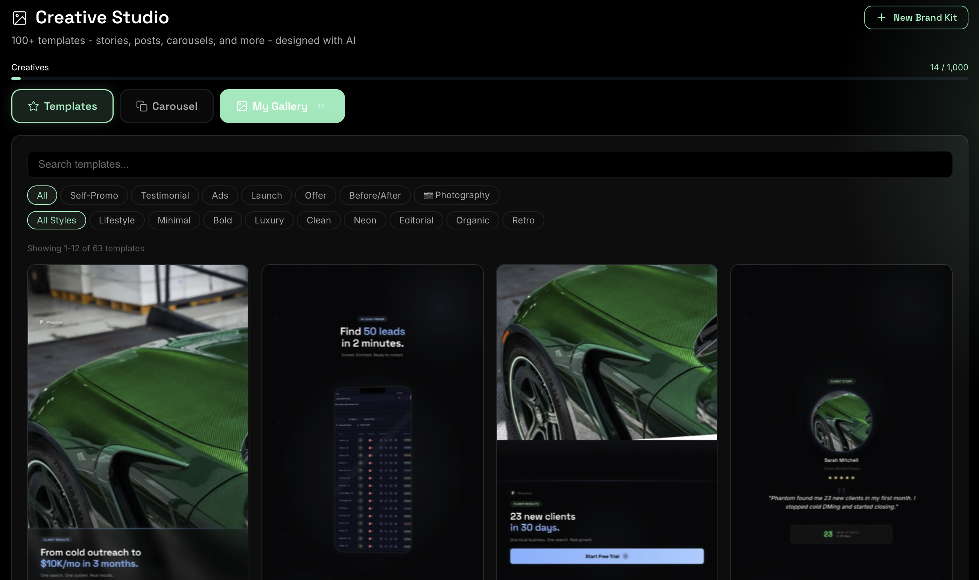Click the star icon on the Templates tab

pos(33,106)
